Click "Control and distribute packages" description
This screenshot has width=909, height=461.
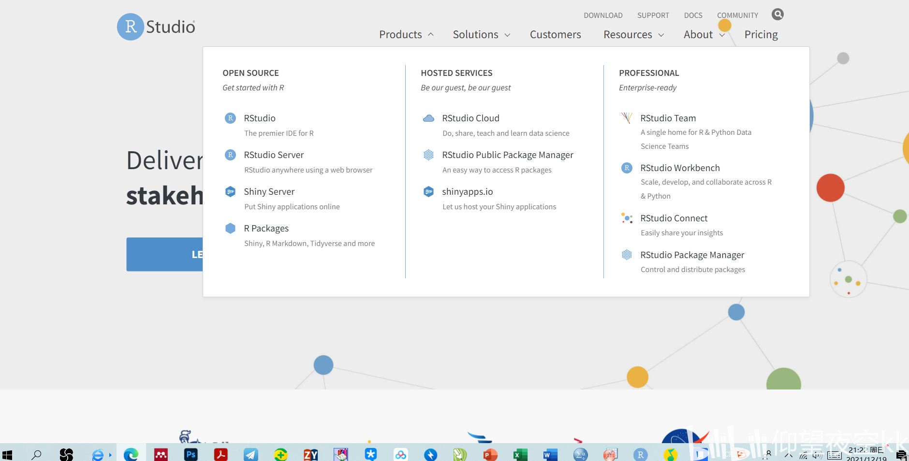693,270
